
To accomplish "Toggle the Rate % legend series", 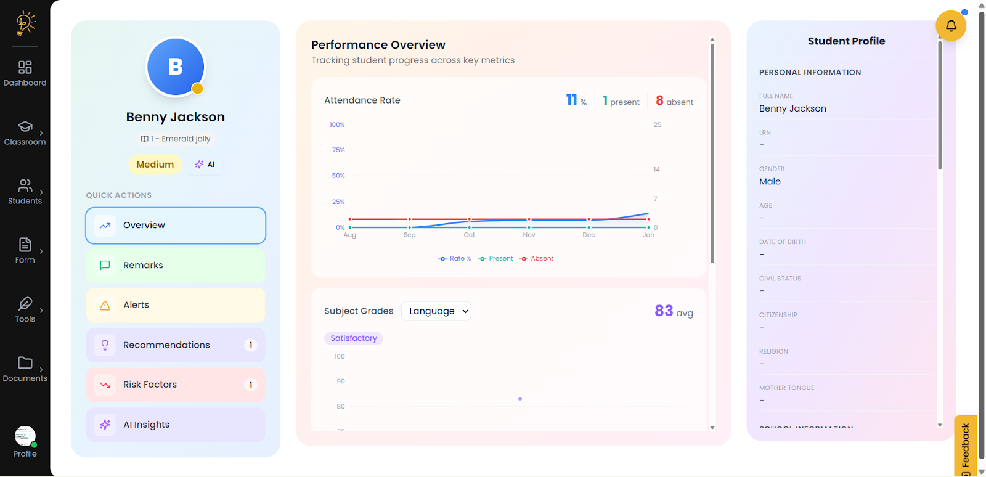I will coord(455,259).
